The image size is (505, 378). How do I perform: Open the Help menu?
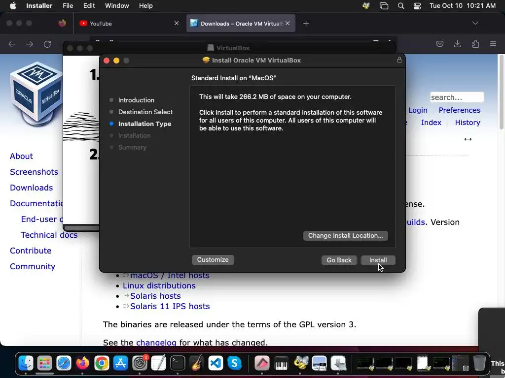click(145, 6)
